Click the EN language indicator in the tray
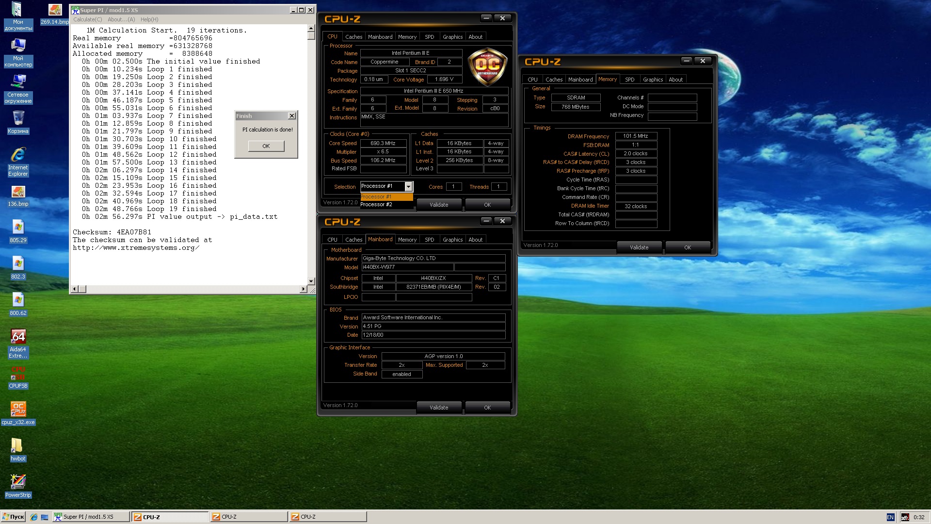 (890, 517)
